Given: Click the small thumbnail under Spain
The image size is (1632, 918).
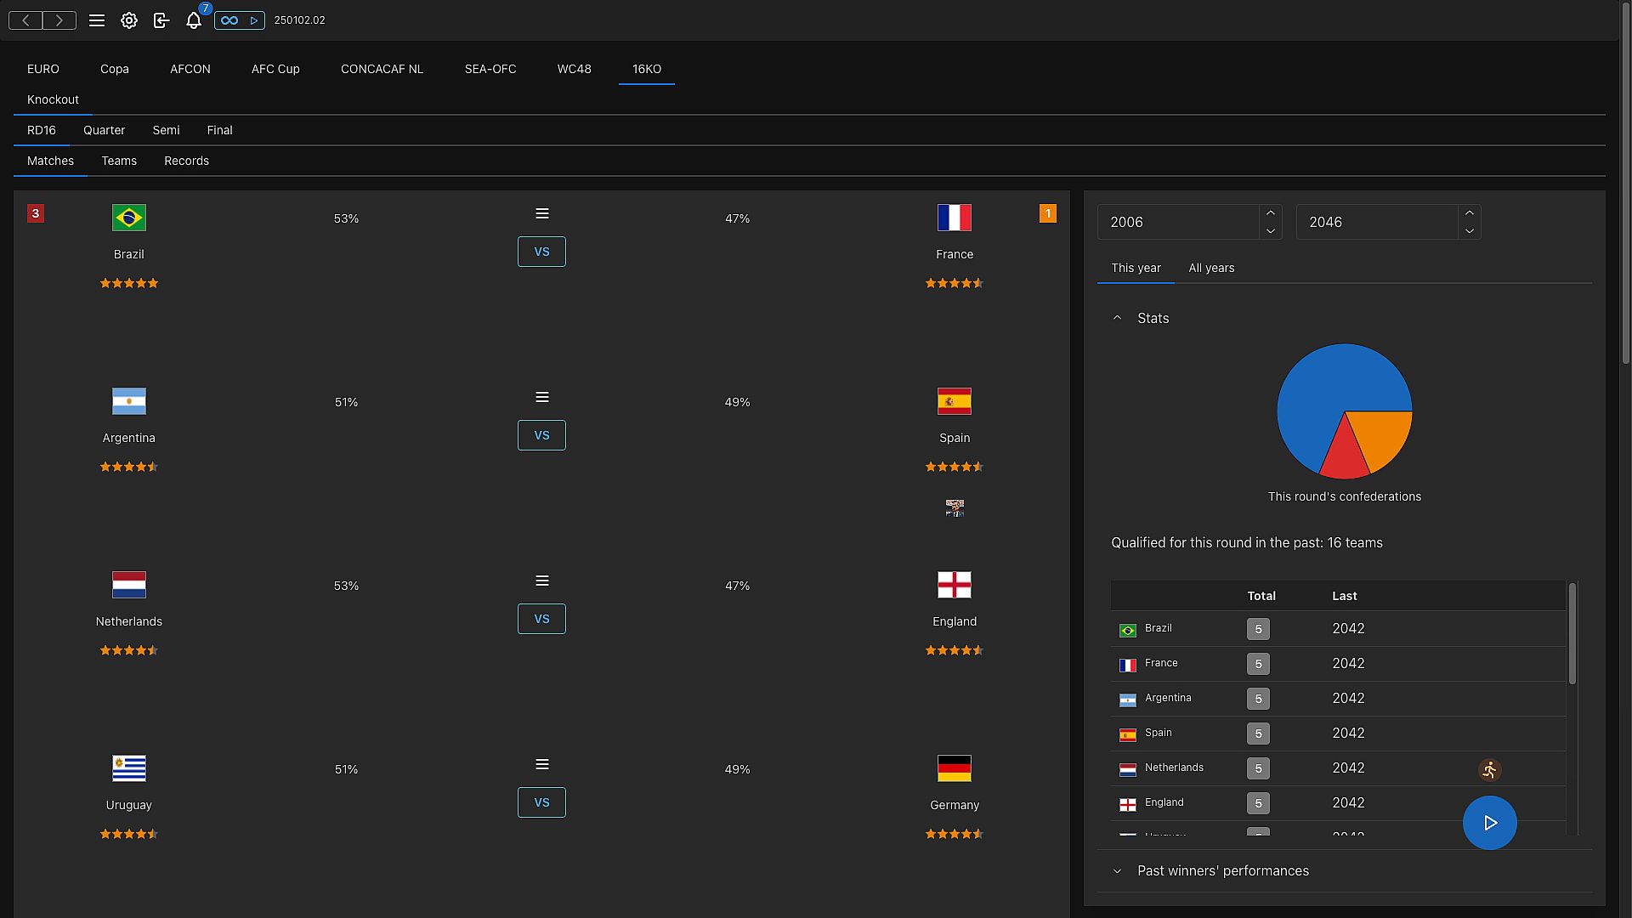Looking at the screenshot, I should (x=955, y=508).
